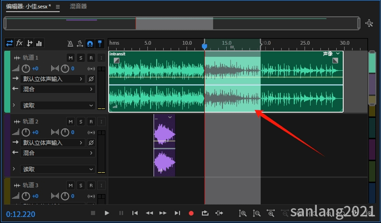Open 轨道 2 默认立体声输入 input dropdown

click(52, 143)
